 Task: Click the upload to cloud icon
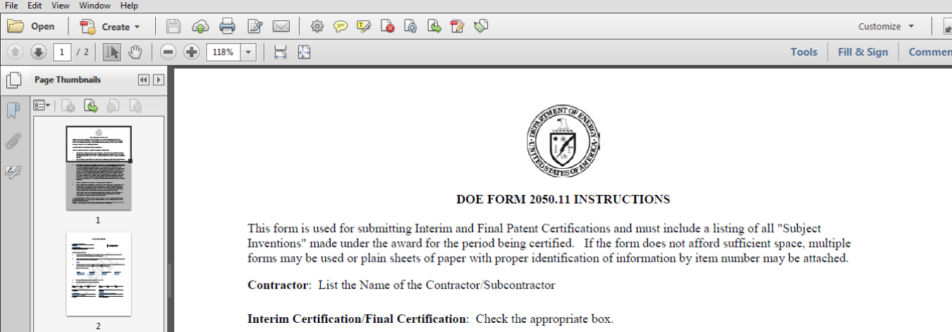[200, 27]
